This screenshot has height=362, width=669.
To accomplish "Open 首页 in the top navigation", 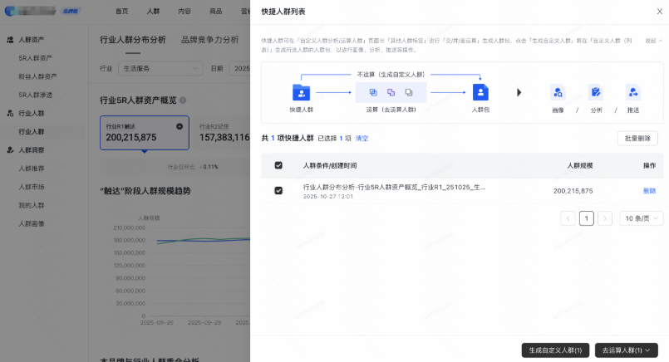I will [x=122, y=11].
